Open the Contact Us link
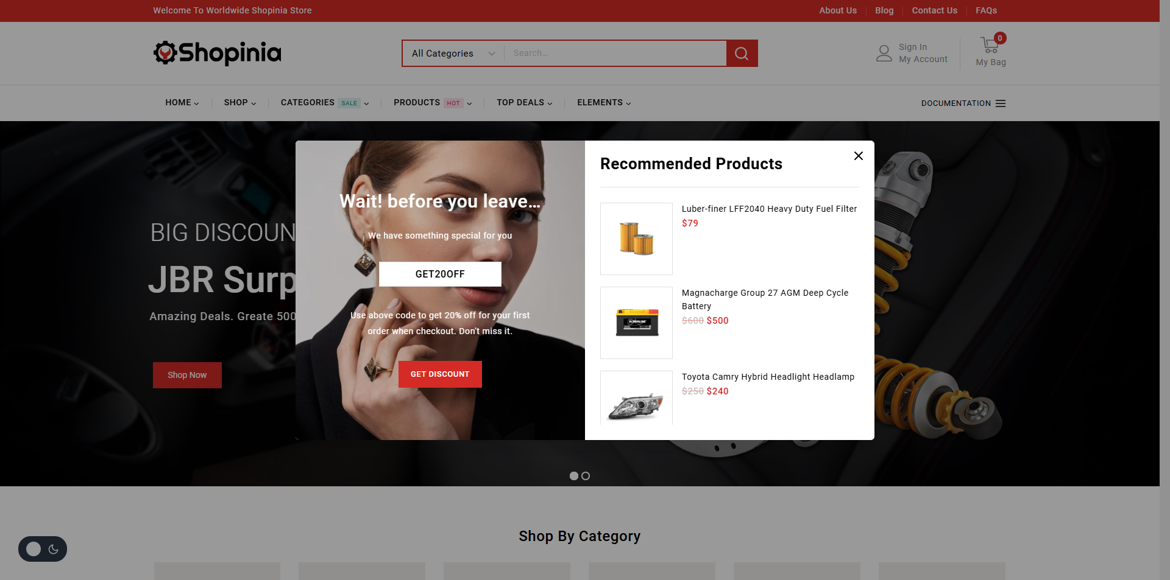The image size is (1170, 580). (934, 10)
